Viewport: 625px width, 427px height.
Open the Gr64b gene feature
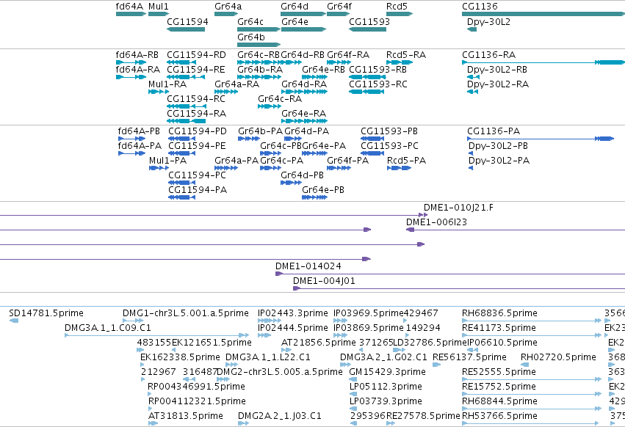tap(259, 44)
